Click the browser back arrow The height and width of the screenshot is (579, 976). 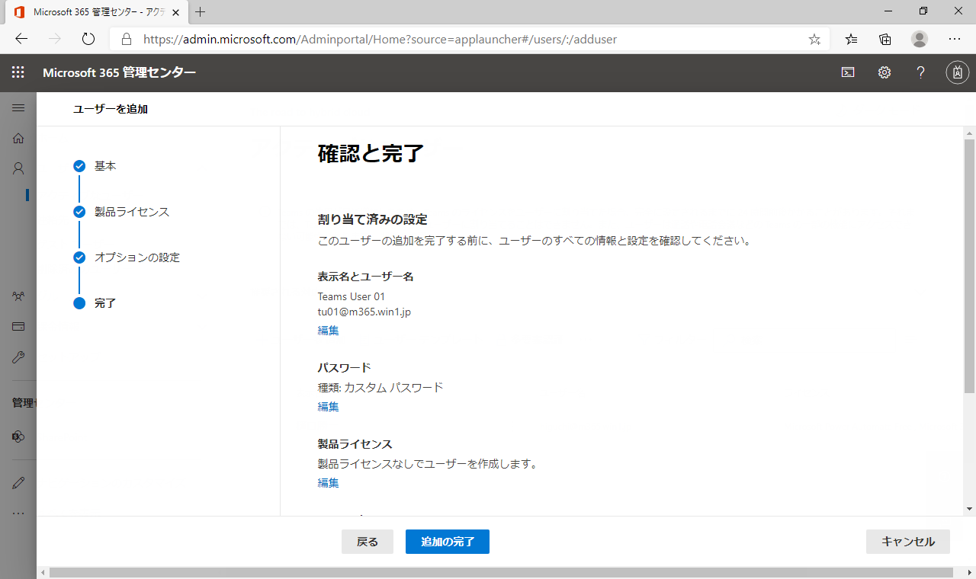click(21, 39)
